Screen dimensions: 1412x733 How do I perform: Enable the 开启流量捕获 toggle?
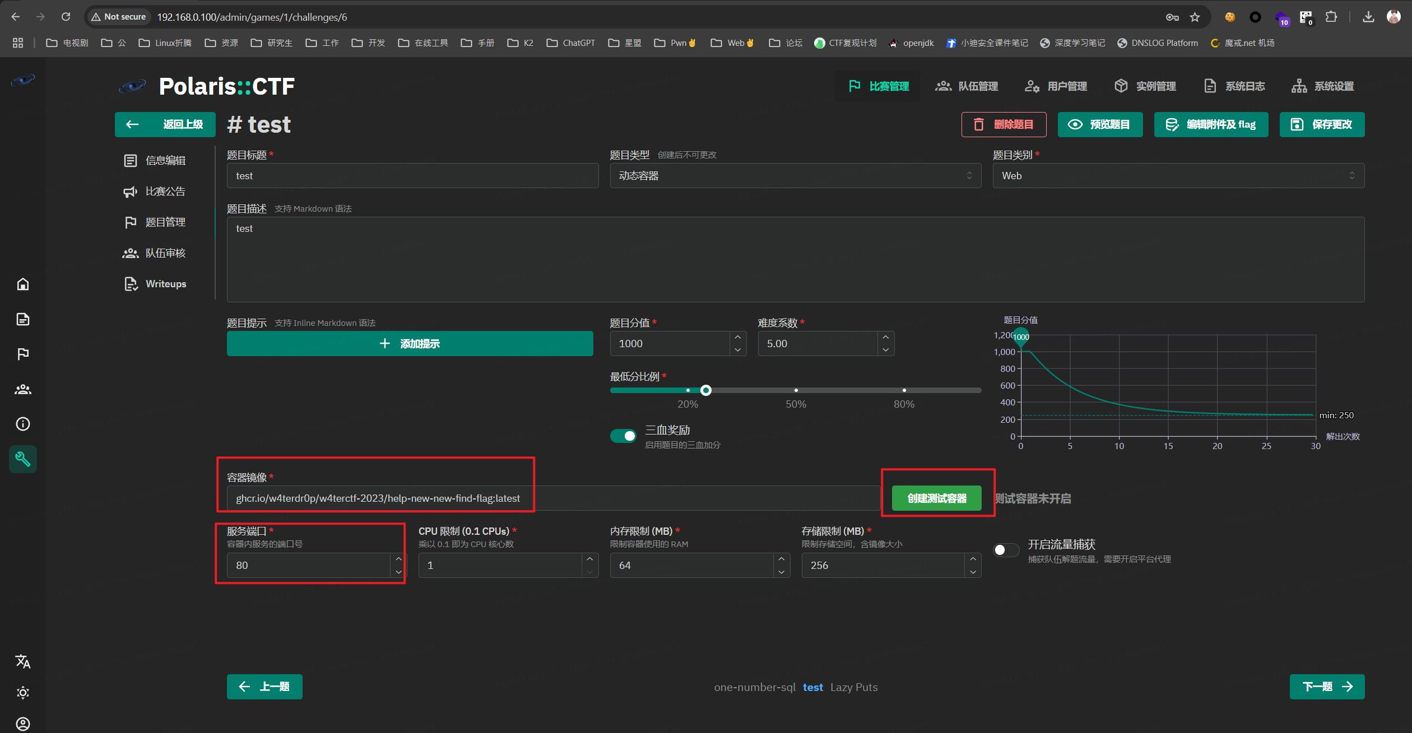click(1006, 550)
